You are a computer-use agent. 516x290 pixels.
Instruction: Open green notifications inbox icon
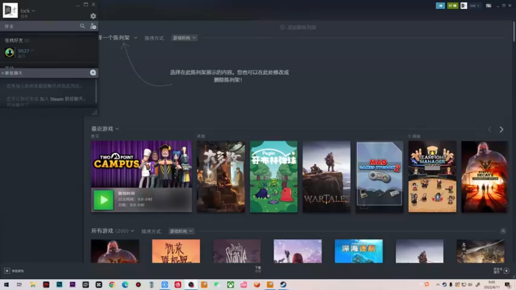453,6
